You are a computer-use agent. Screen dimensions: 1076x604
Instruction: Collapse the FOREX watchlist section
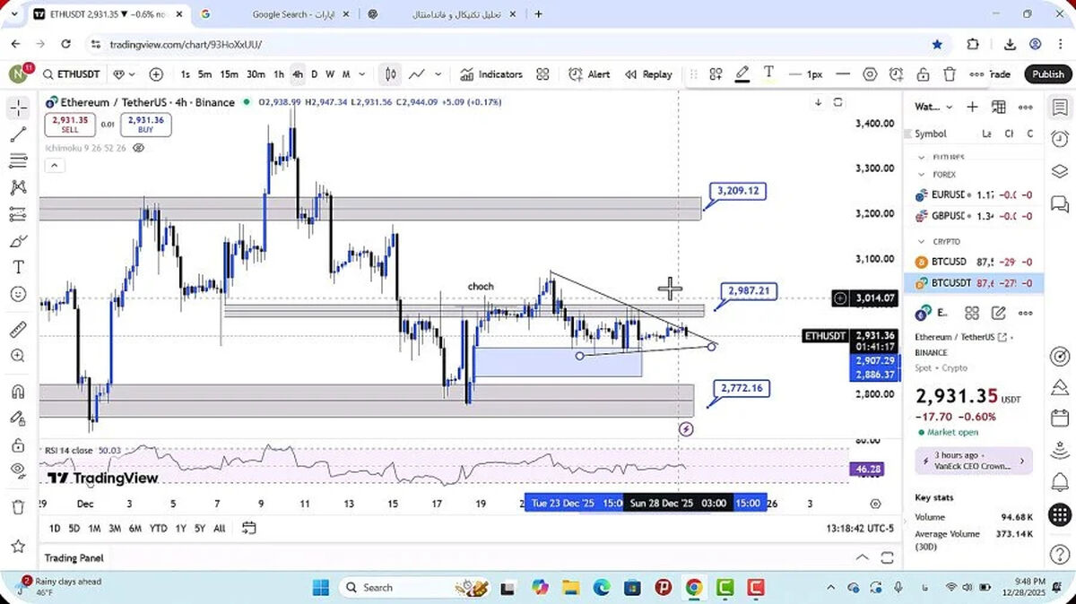[x=921, y=175]
